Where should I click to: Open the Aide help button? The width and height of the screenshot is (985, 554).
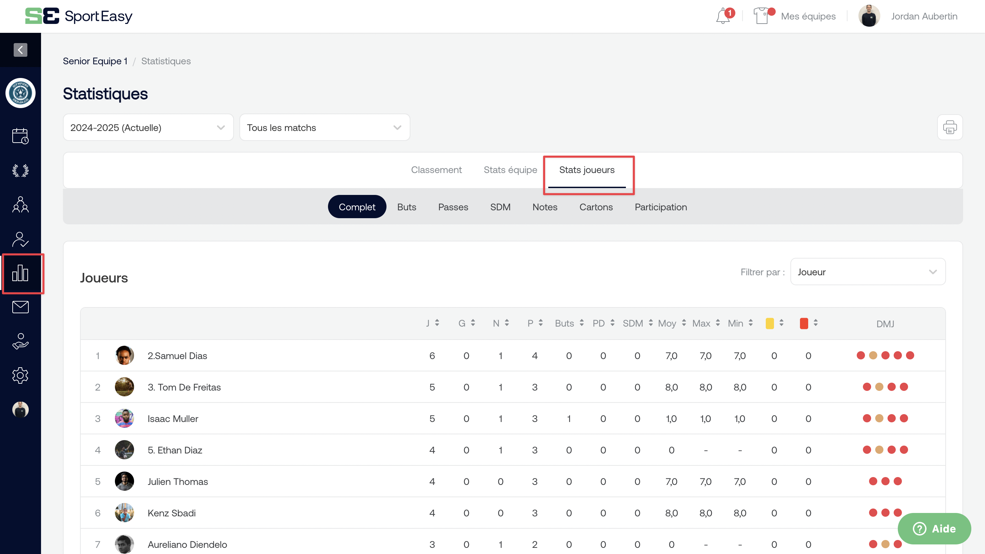[934, 529]
